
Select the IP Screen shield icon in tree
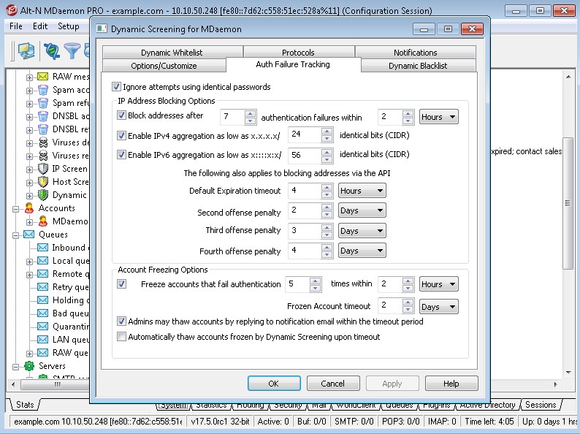point(43,169)
